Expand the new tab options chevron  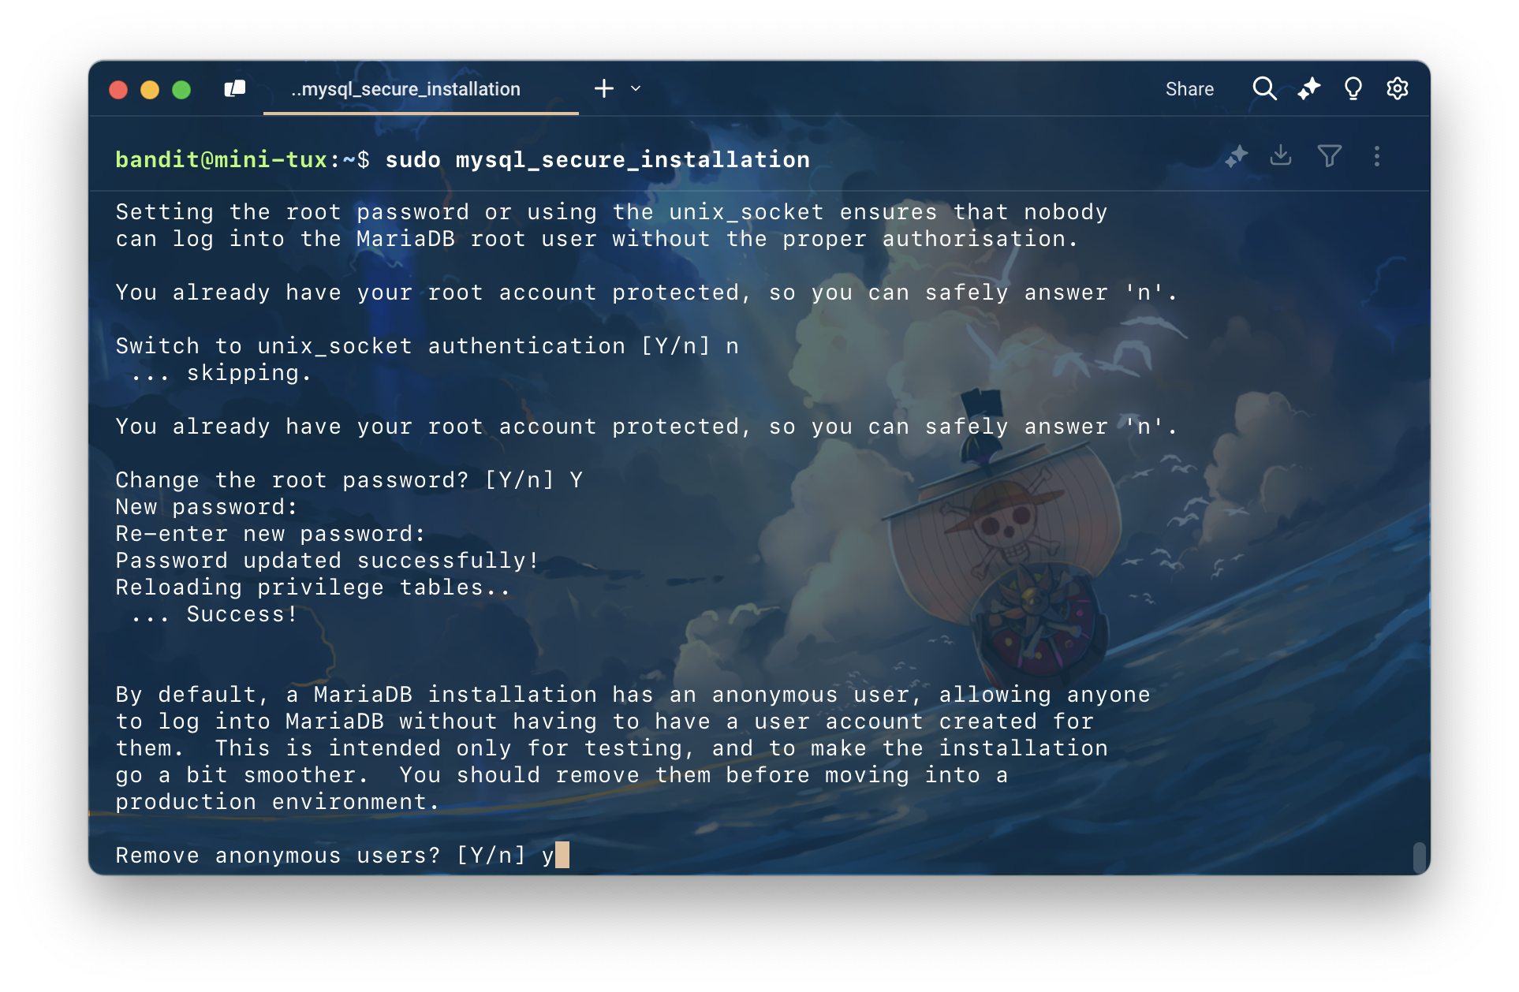point(636,89)
